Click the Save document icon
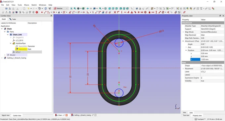 click(10, 9)
